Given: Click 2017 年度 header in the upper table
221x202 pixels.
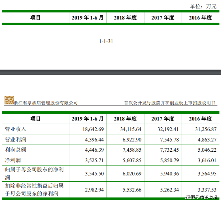Looking at the screenshot, I should tap(163, 18).
